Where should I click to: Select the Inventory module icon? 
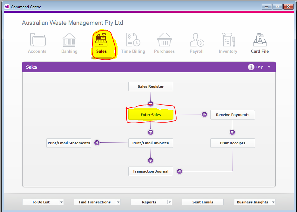pos(228,40)
